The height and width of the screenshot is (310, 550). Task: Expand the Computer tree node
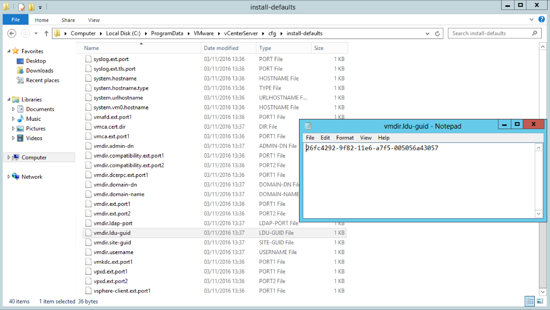click(x=9, y=157)
